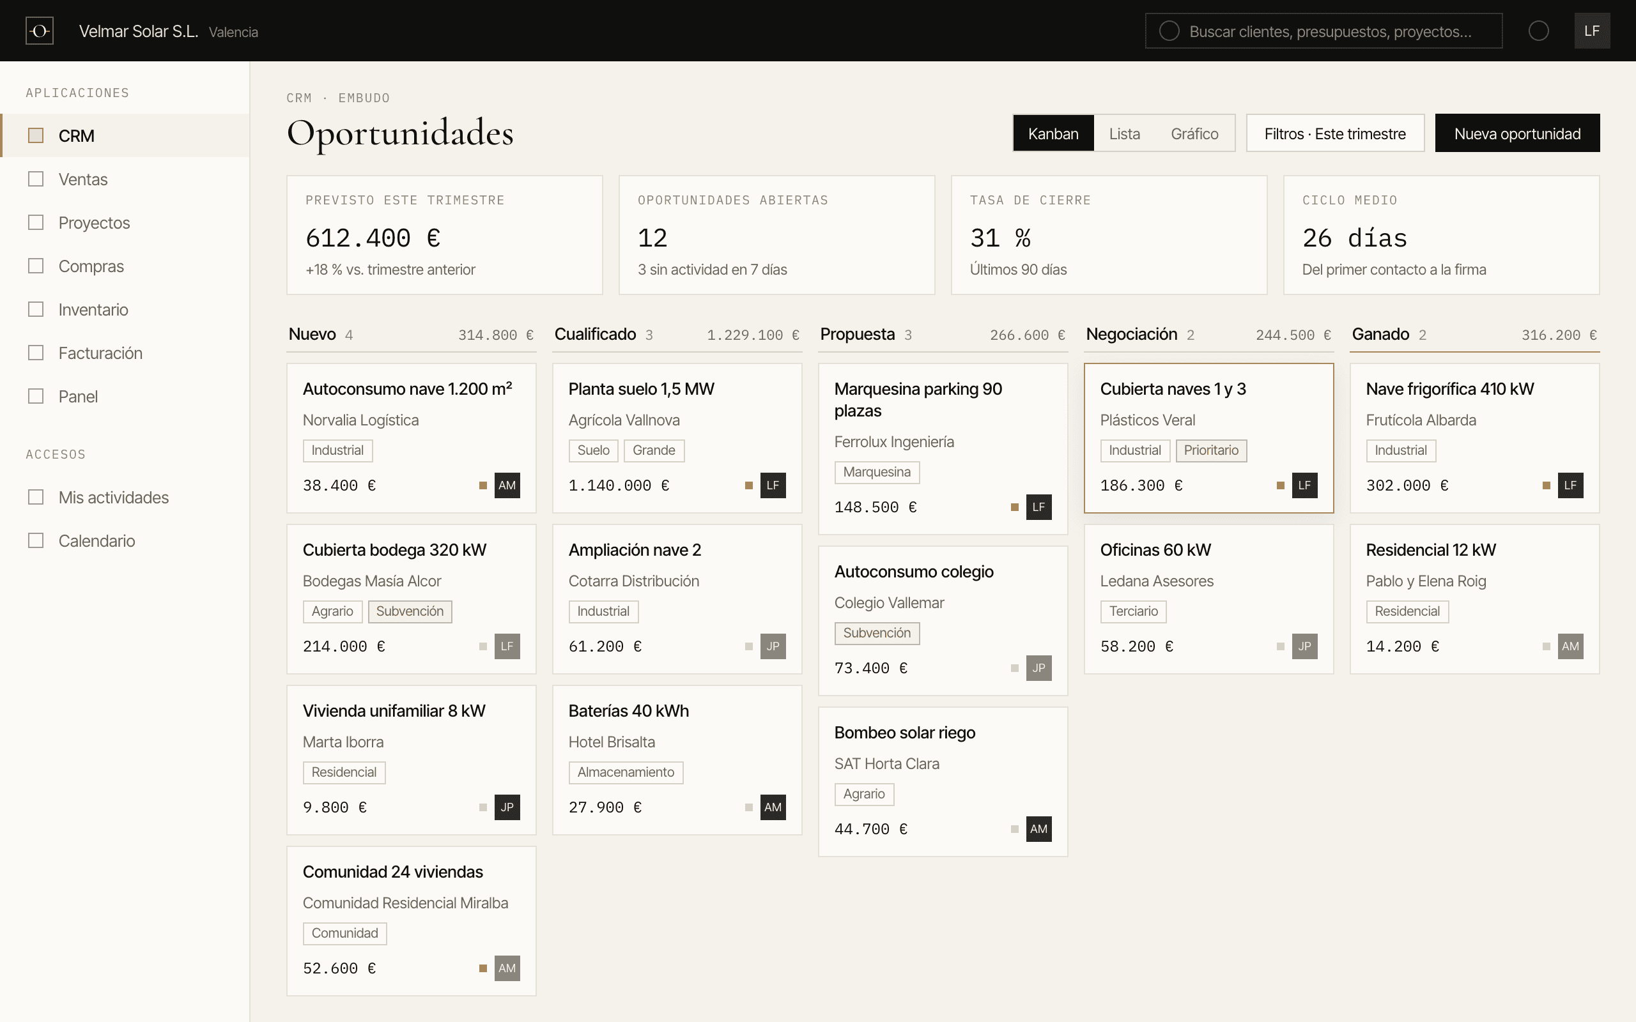Viewport: 1636px width, 1022px height.
Task: Click the Almacenamiento tag on Hotel Brisalta card
Action: (626, 772)
